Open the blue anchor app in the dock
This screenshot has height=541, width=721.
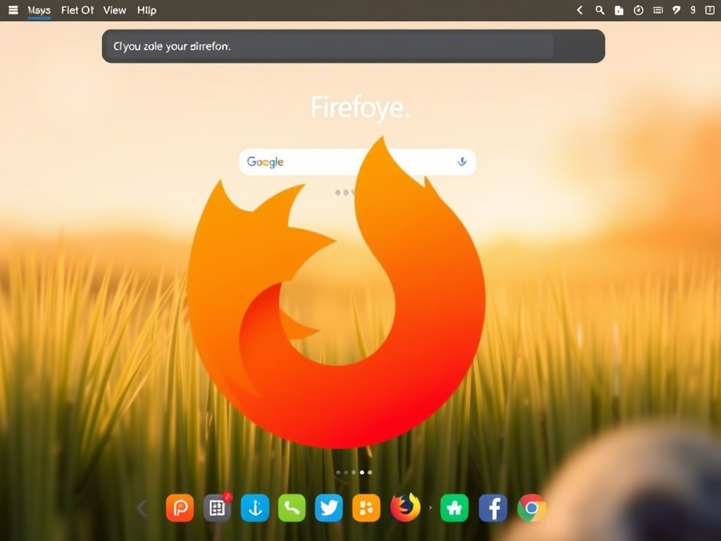click(x=255, y=508)
